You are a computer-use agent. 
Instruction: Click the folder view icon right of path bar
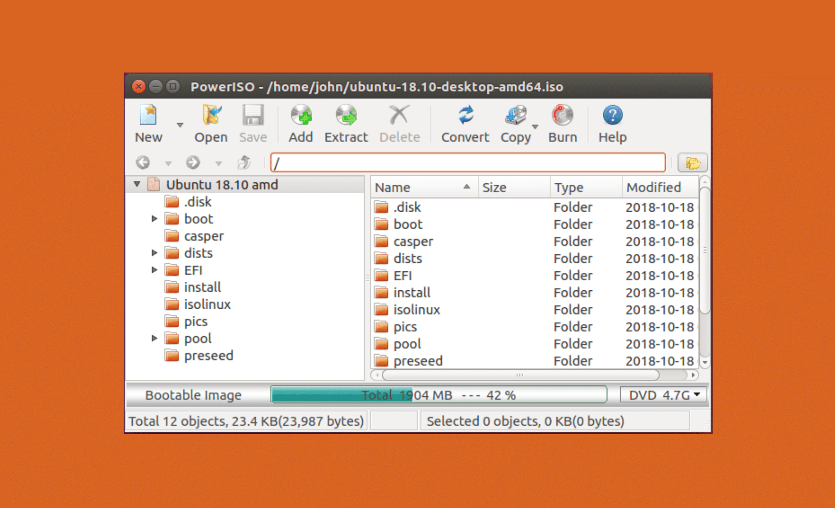click(x=692, y=163)
